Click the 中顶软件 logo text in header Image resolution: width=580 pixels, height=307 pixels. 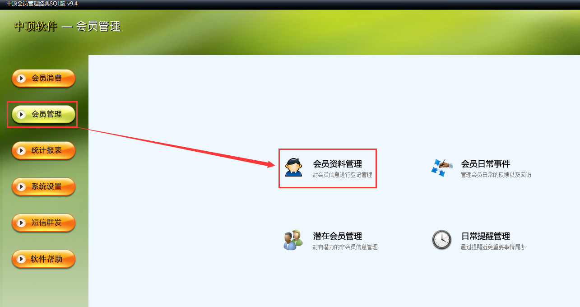tap(36, 26)
